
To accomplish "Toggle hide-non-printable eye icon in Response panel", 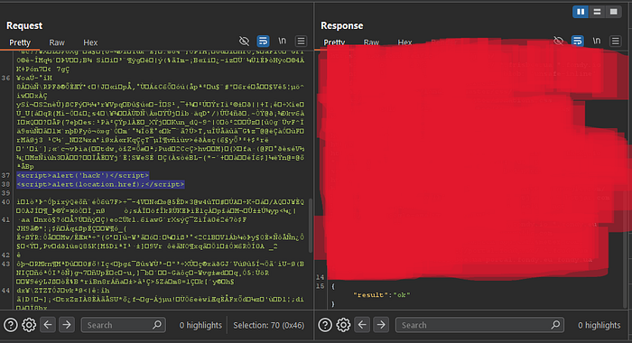I will click(x=558, y=41).
